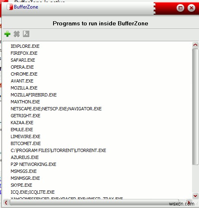The image size is (199, 208).
Task: Click the BufferZone logo in title bar
Action: (x=10, y=7)
